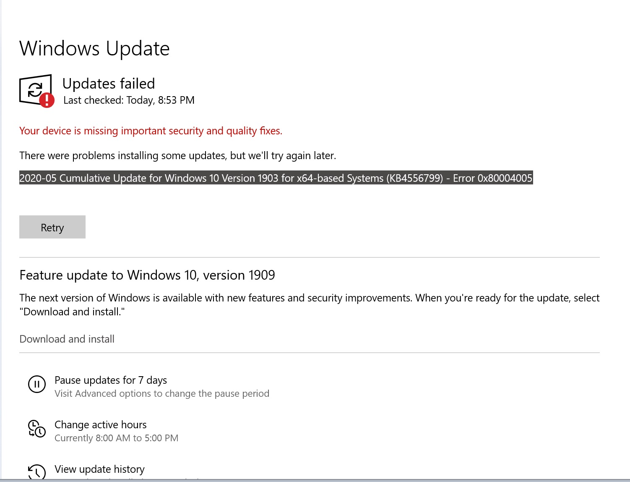
Task: Click the Pause updates pause icon
Action: pos(37,384)
